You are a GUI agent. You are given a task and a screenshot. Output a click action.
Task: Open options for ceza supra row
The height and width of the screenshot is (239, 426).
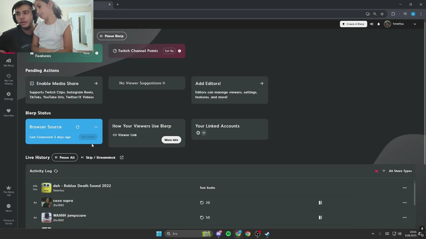(404, 202)
